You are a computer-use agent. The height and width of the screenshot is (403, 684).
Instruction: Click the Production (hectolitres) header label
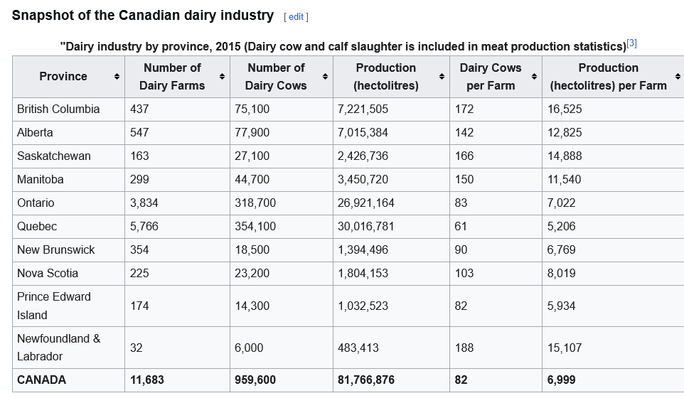click(386, 76)
